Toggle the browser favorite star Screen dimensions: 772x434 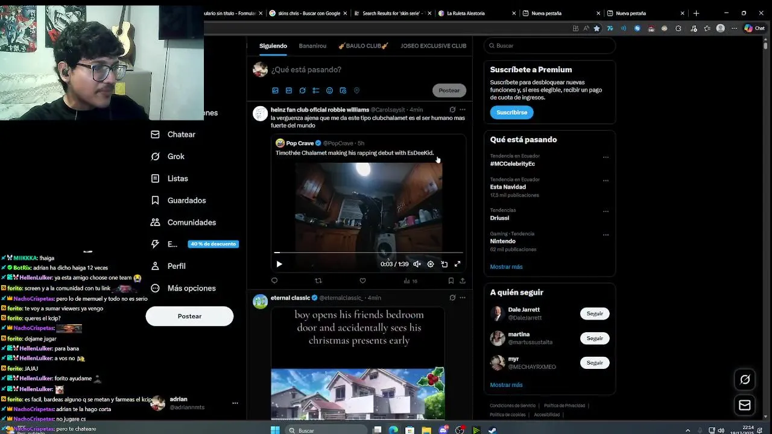click(596, 28)
